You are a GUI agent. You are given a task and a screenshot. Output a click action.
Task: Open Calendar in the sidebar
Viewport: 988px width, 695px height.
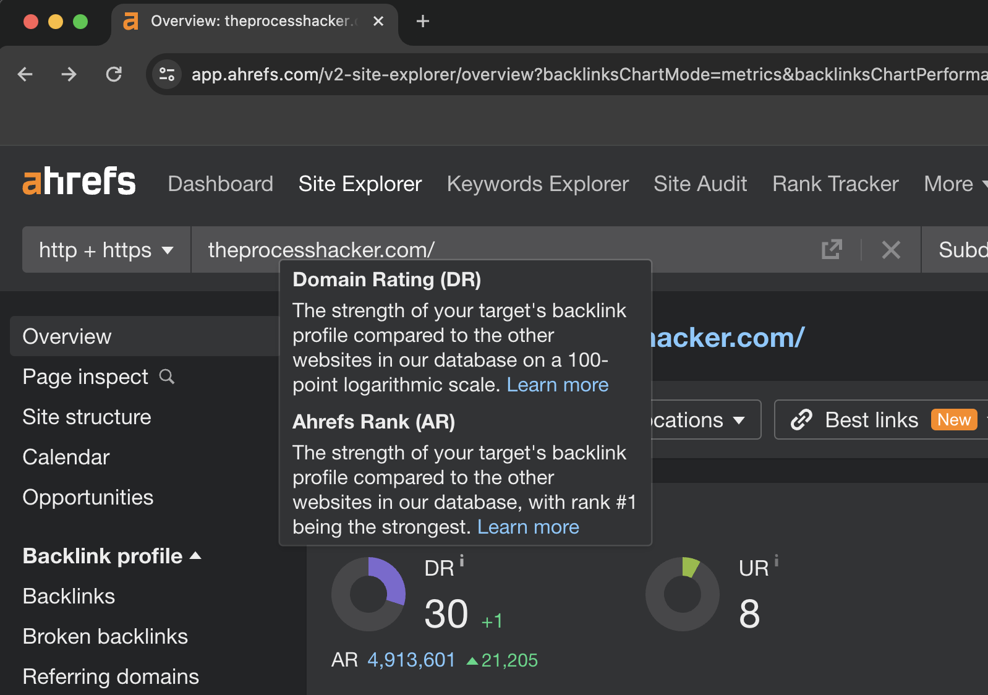(66, 457)
